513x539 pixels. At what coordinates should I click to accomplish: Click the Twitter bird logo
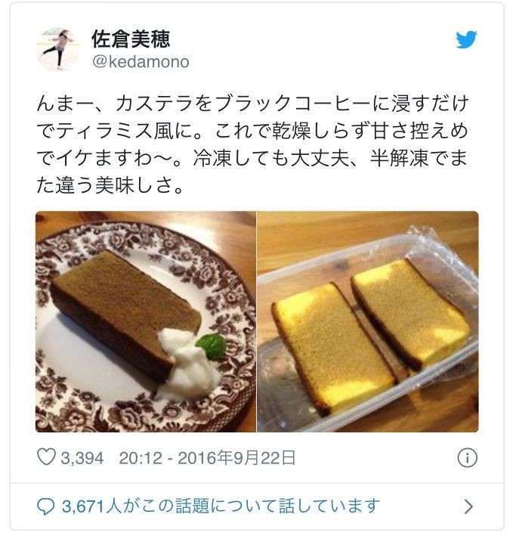[466, 39]
